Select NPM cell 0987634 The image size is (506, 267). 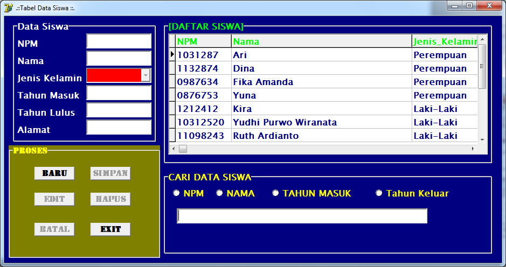(203, 82)
